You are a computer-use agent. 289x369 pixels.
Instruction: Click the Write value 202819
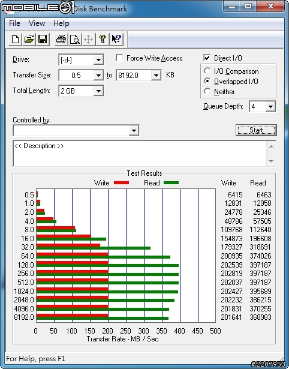click(231, 274)
